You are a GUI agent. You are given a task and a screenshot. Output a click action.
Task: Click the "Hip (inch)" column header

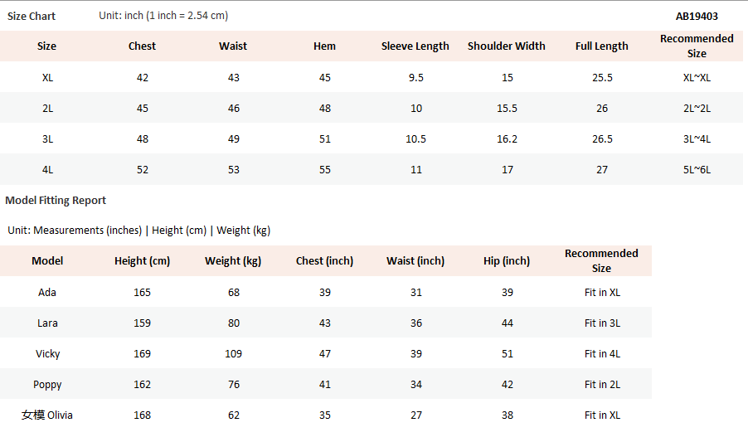[507, 261]
